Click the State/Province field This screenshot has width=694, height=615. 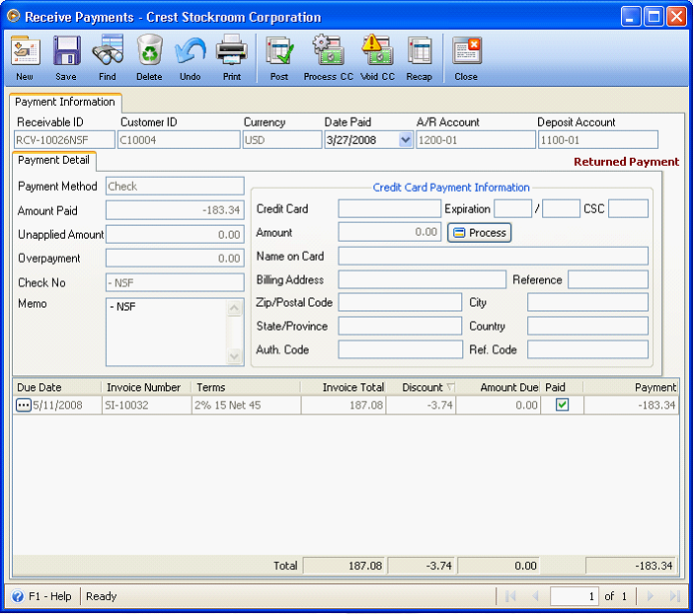click(400, 326)
